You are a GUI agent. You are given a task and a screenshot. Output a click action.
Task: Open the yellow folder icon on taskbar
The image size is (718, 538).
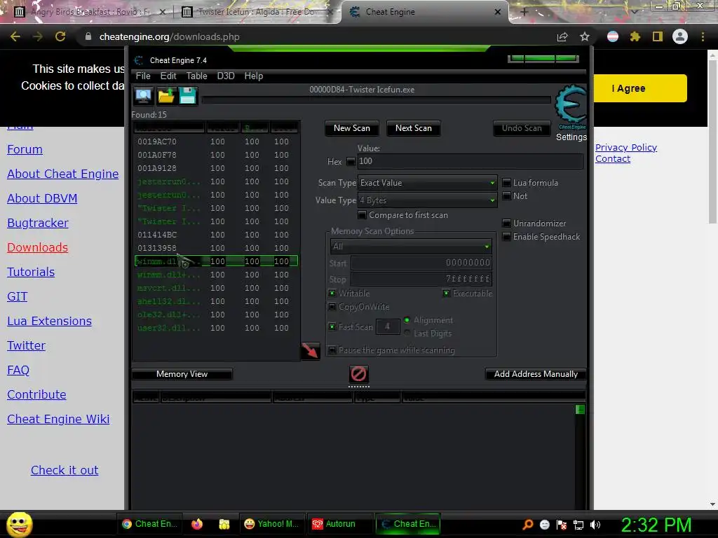pos(224,524)
